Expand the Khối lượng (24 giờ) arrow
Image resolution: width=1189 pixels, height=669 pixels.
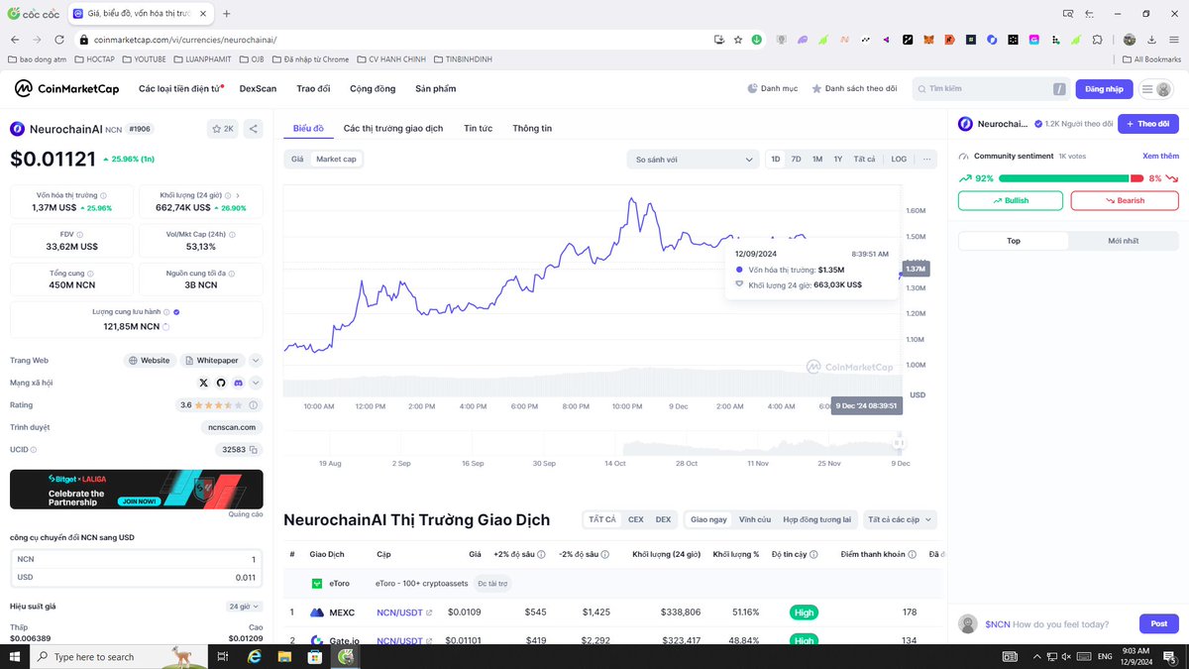[x=238, y=195]
